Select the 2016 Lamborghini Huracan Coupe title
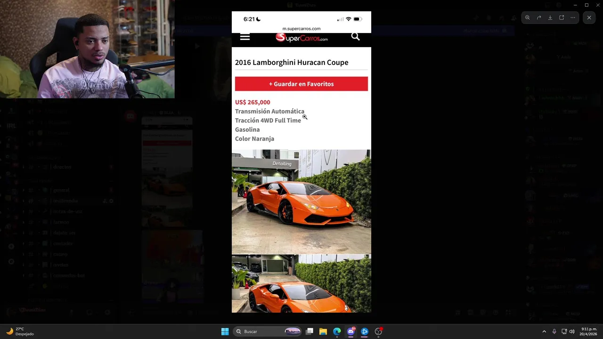 click(292, 62)
